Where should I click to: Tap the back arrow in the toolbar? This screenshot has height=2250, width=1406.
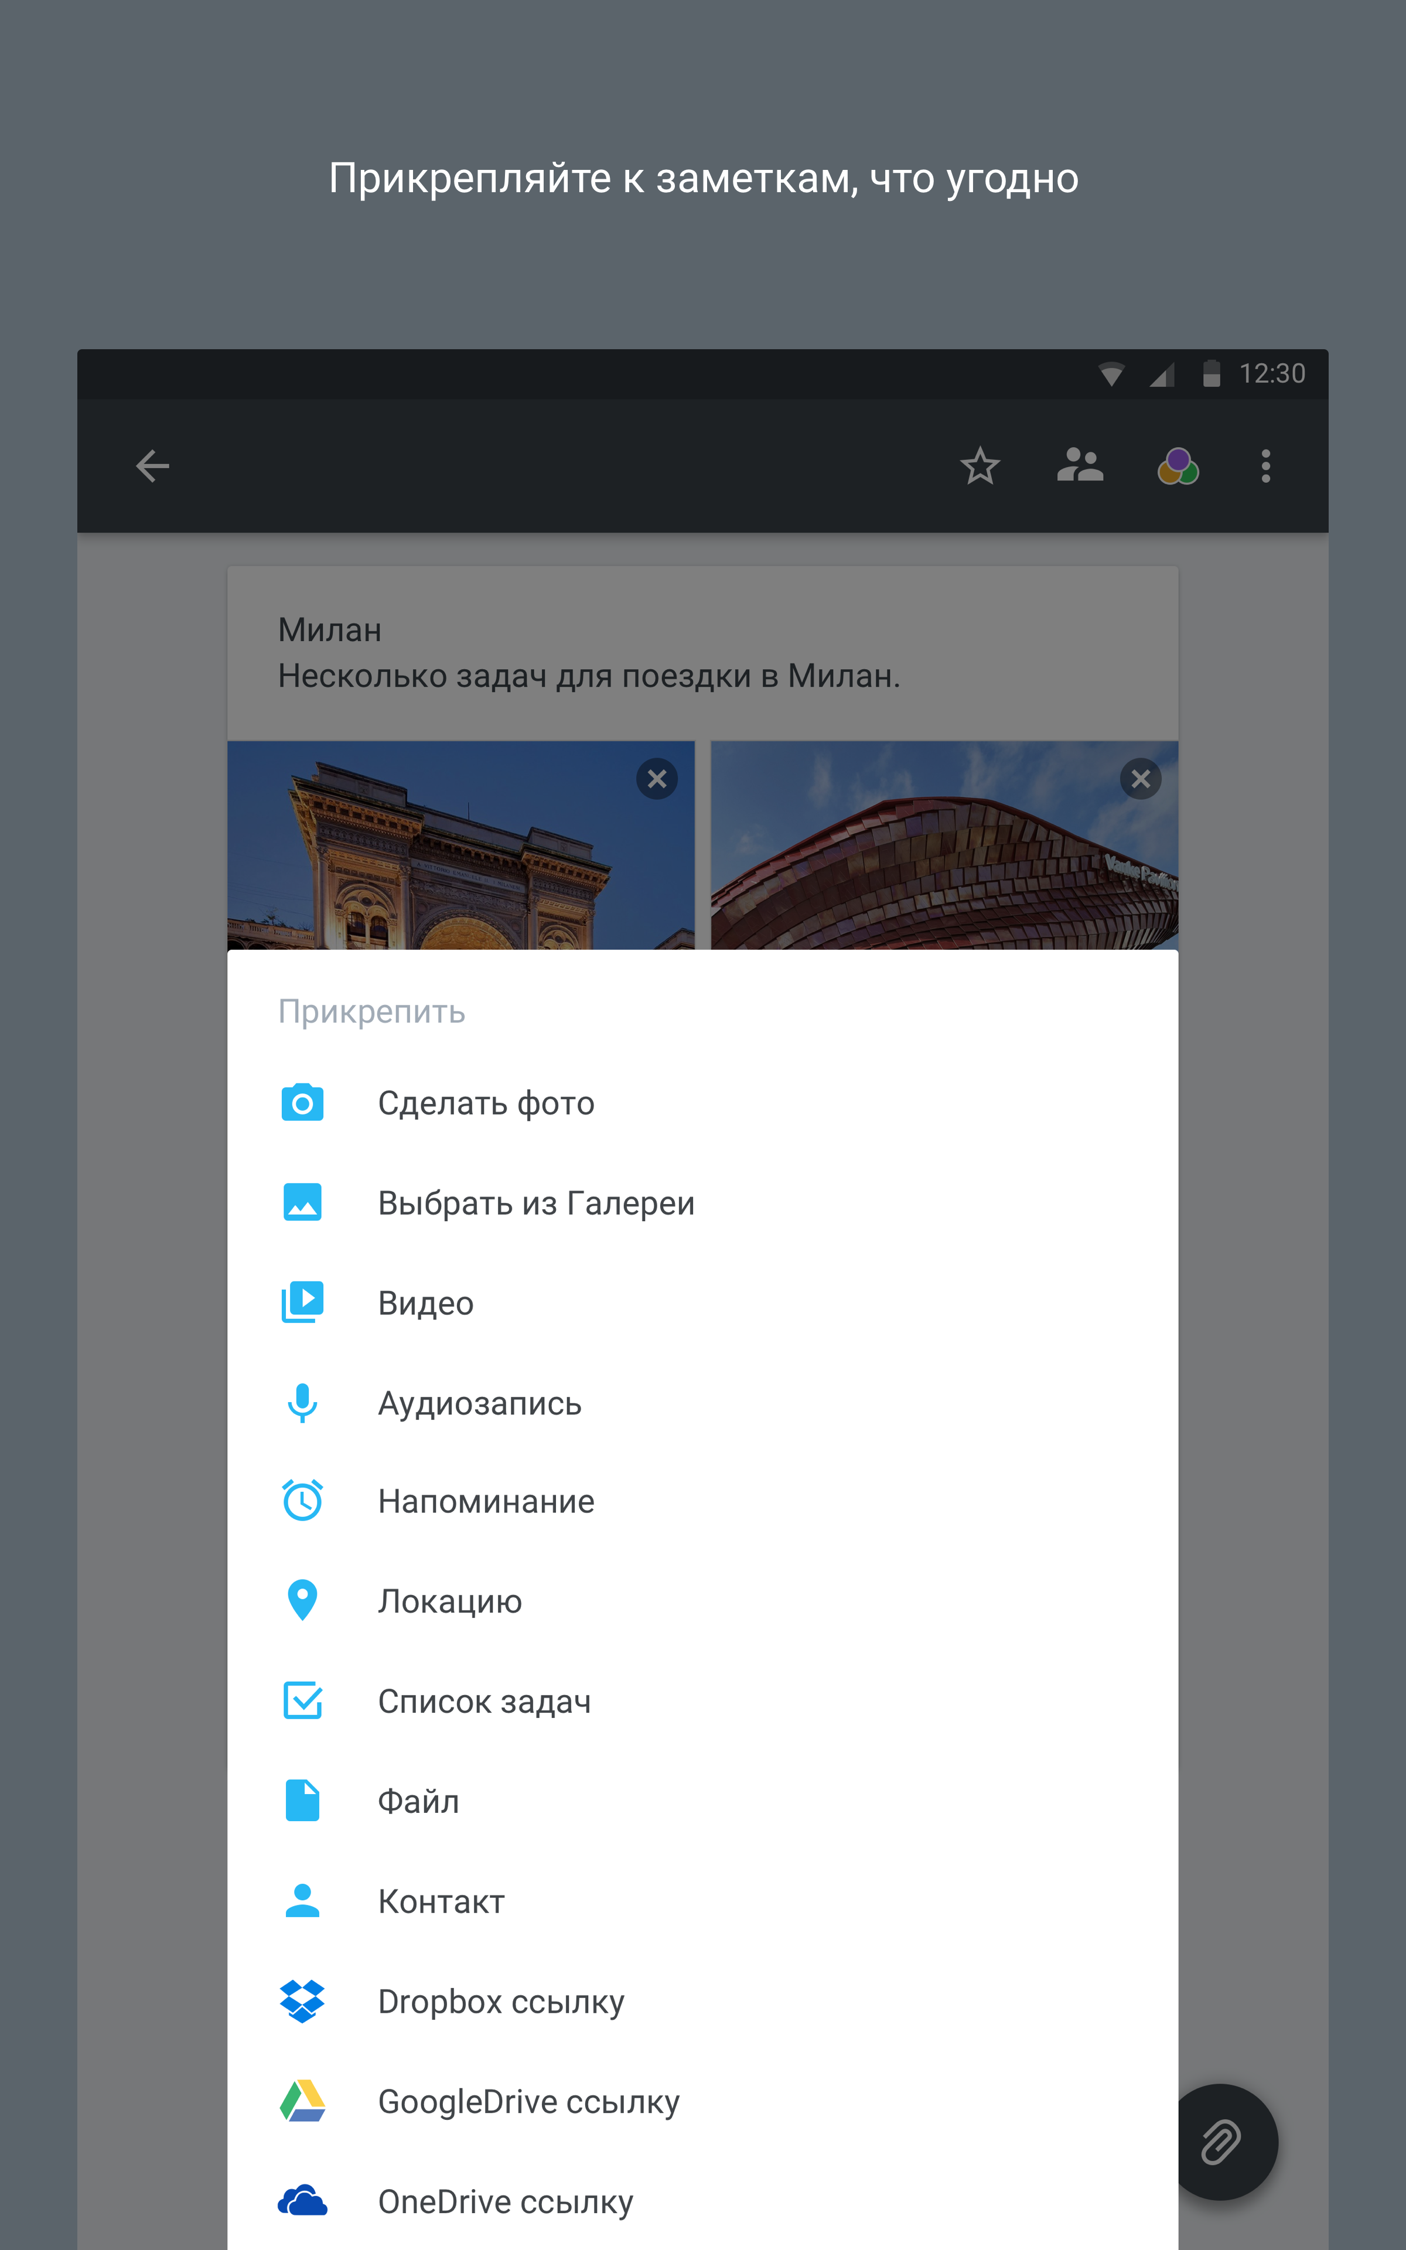(x=152, y=466)
